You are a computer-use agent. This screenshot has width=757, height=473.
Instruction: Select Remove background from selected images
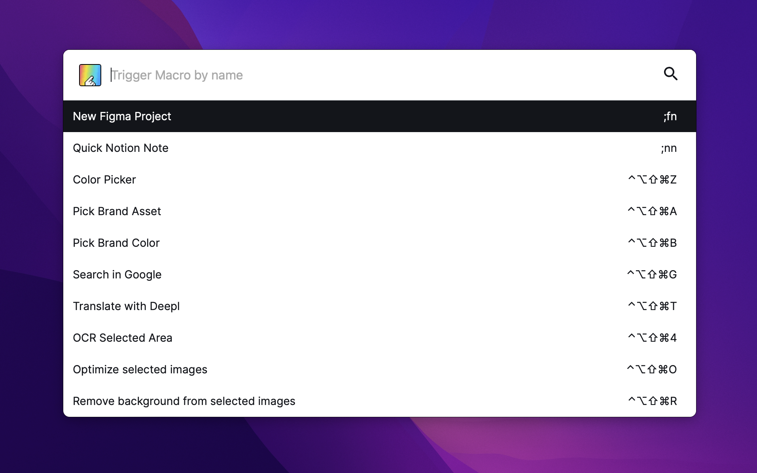[x=184, y=401]
